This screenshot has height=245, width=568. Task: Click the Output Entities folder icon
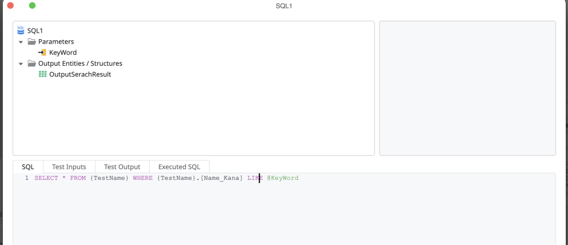point(32,64)
